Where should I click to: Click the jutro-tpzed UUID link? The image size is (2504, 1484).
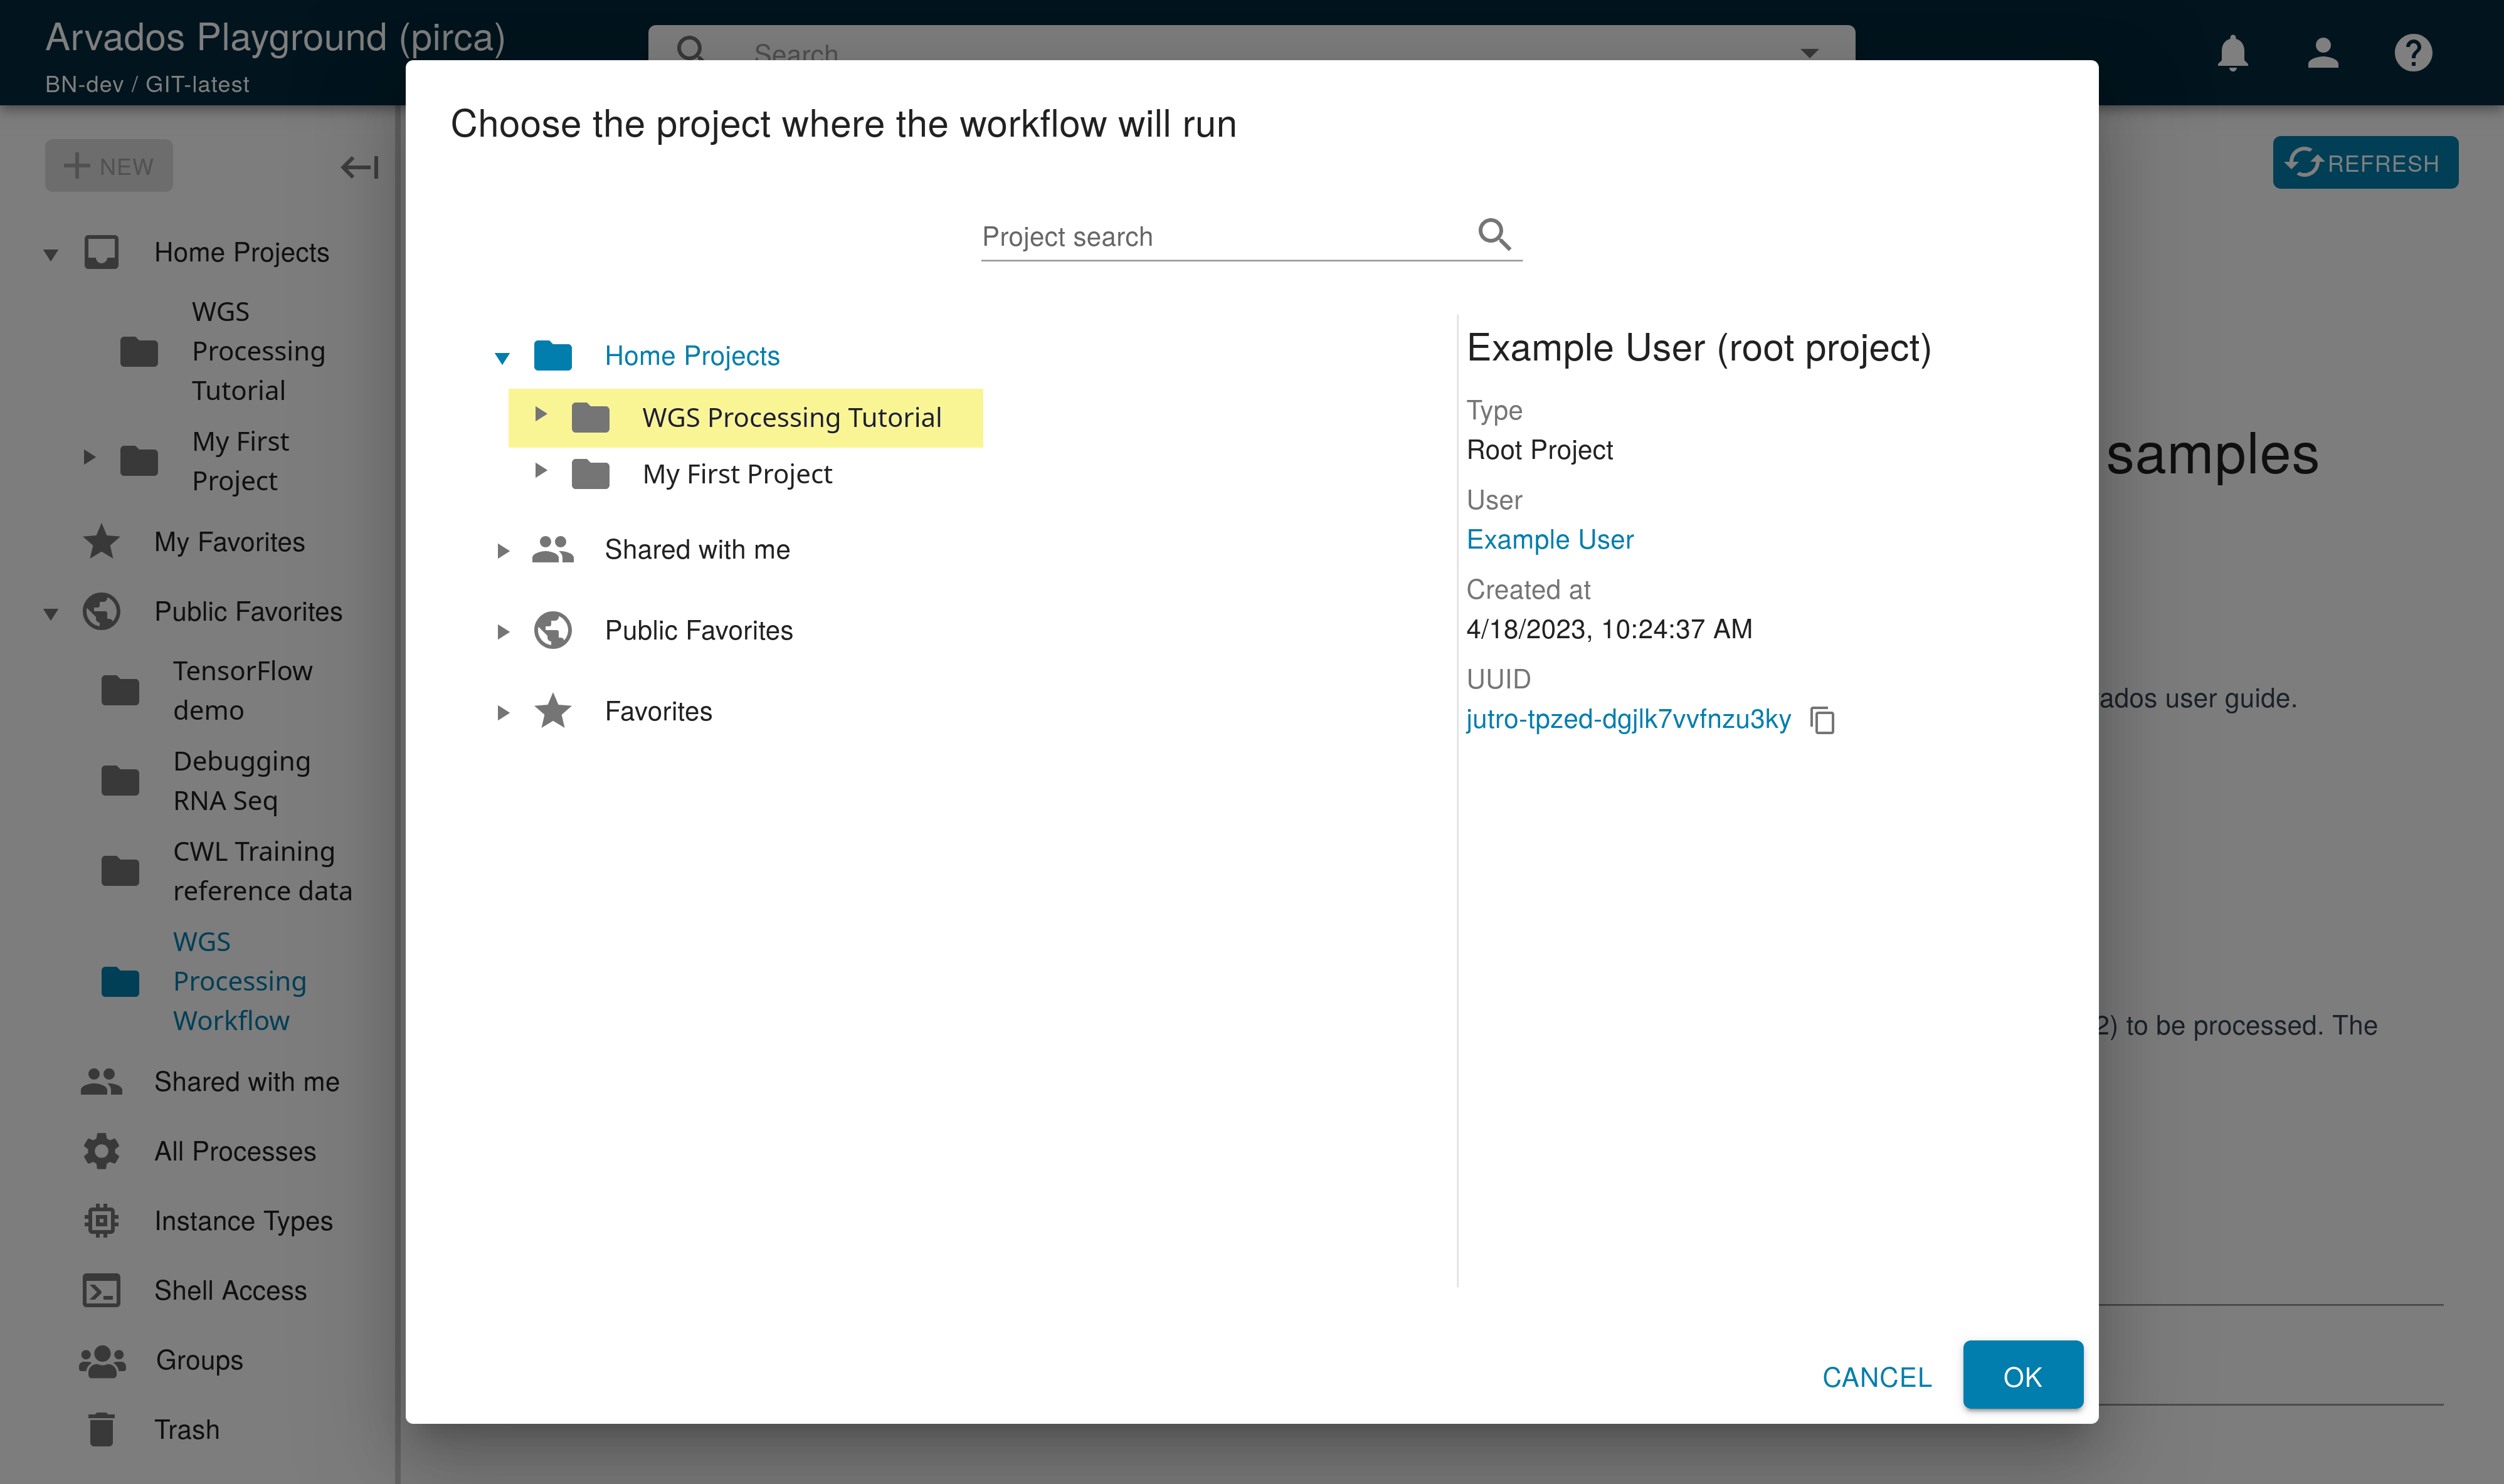pos(1627,719)
